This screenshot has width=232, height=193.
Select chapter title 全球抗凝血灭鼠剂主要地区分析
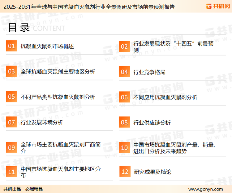[58, 72]
